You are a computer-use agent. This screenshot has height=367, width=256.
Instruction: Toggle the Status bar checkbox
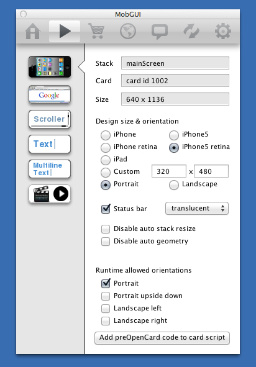[x=106, y=209]
